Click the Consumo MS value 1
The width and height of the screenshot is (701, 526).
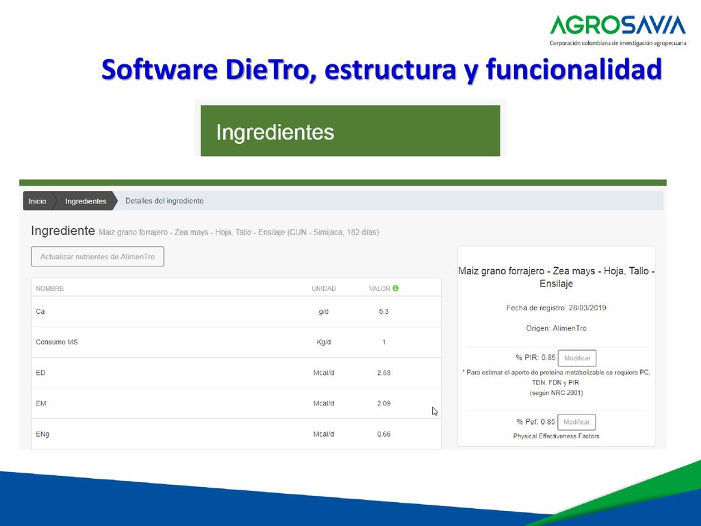coord(383,342)
